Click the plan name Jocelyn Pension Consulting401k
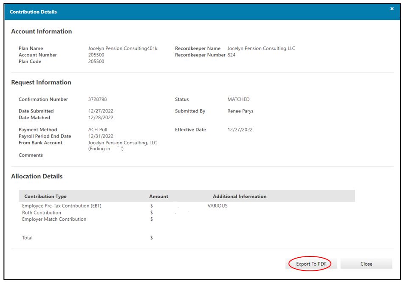404x284 pixels. pyautogui.click(x=123, y=48)
